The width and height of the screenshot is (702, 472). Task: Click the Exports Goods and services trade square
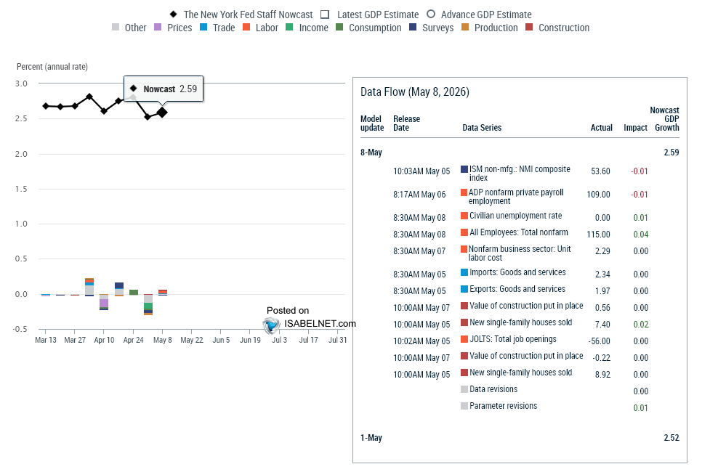tap(464, 289)
